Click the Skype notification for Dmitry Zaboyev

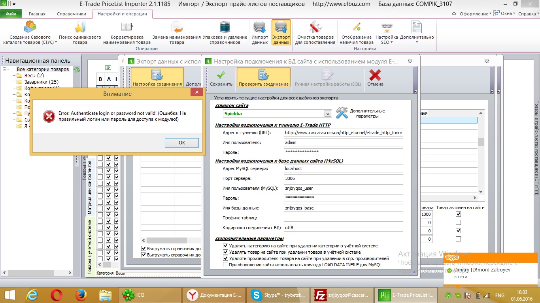point(491,269)
